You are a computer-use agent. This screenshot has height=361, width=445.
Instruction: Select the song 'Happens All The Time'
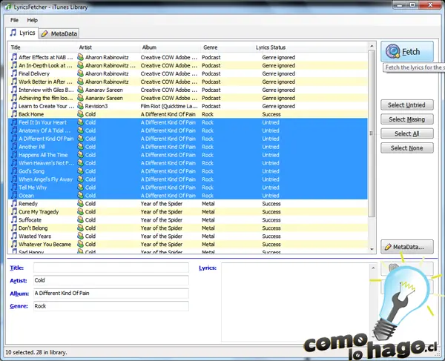43,155
